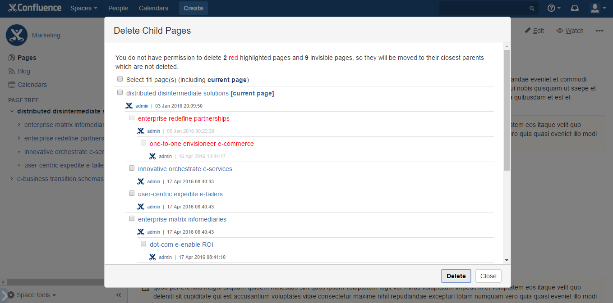Click the dialog vertical scrollbar thumb
The height and width of the screenshot is (303, 613).
click(x=507, y=110)
